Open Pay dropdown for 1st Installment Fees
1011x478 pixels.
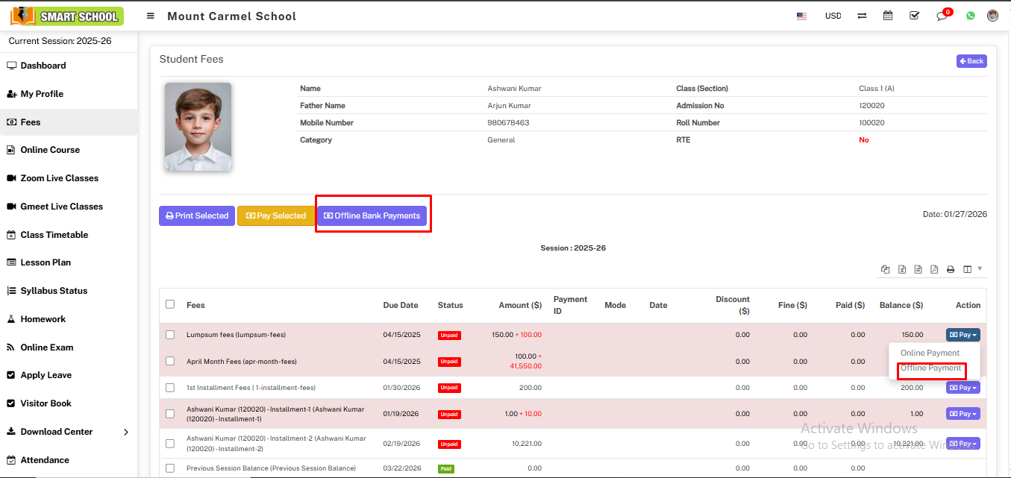click(963, 388)
